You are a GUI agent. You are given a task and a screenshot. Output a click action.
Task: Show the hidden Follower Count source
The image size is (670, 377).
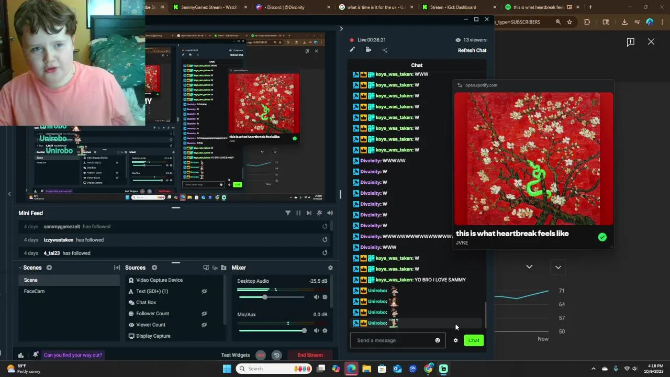click(x=204, y=314)
